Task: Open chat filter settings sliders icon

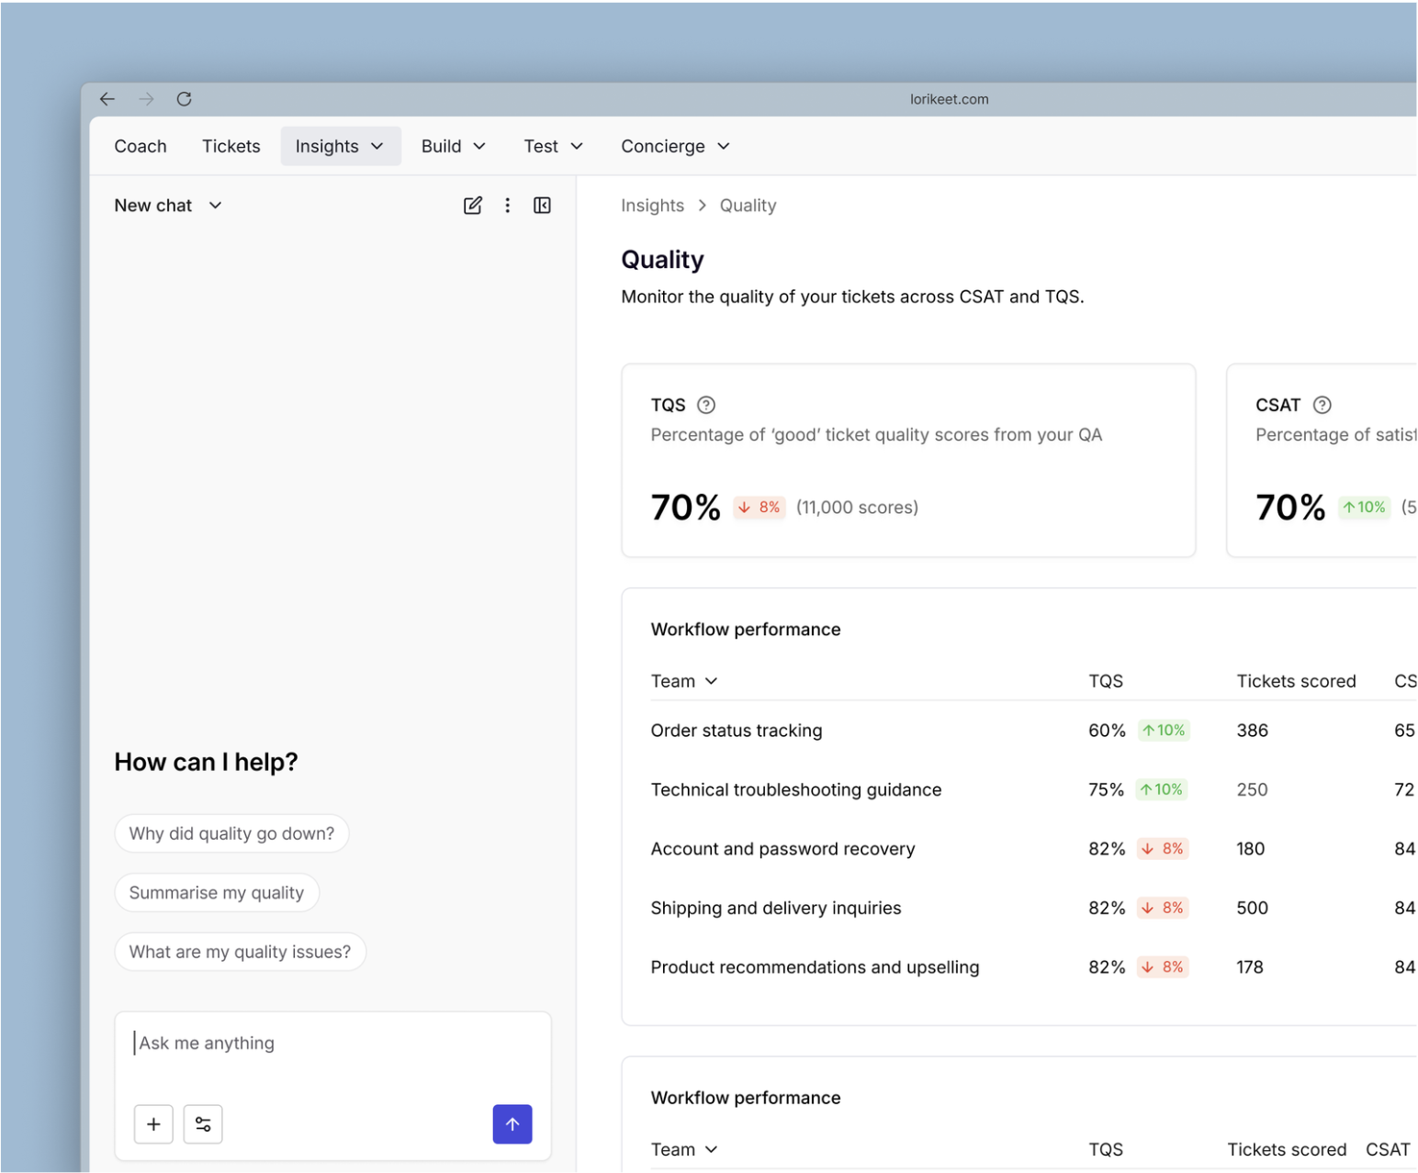Action: click(203, 1124)
